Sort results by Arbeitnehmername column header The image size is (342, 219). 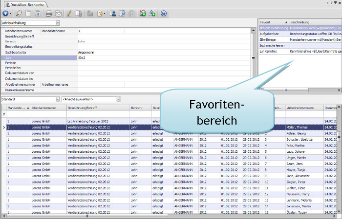(x=305, y=108)
